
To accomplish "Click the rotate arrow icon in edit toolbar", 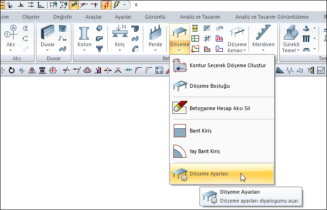I will [x=12, y=70].
